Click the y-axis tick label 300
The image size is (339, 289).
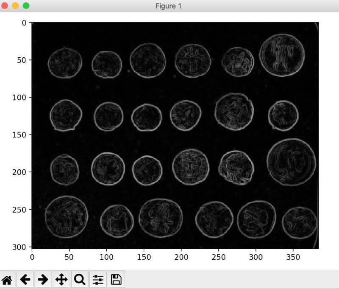[19, 247]
